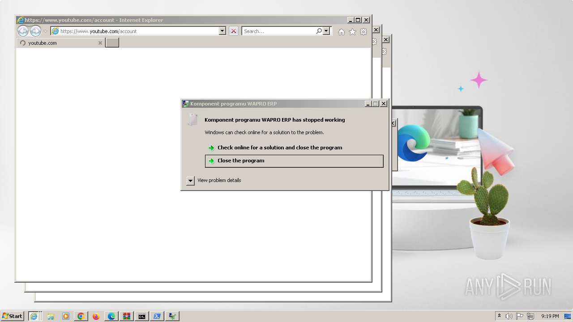
Task: Click the youtube.com/account address bar
Action: click(134, 31)
